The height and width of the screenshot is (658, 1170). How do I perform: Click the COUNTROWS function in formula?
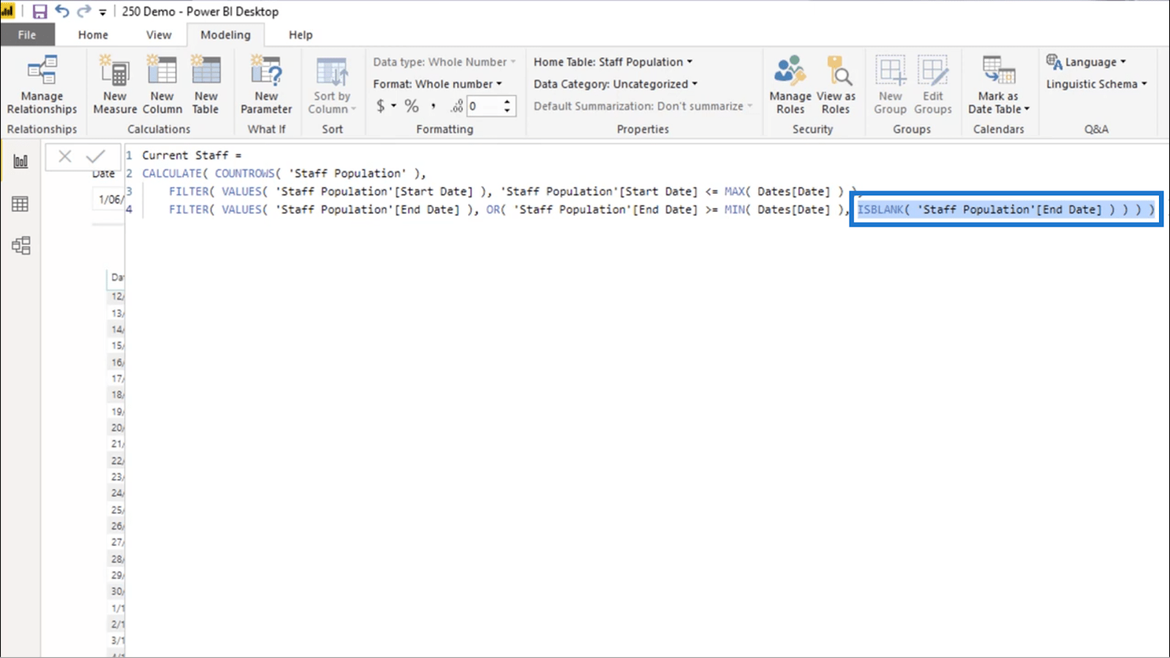tap(245, 173)
